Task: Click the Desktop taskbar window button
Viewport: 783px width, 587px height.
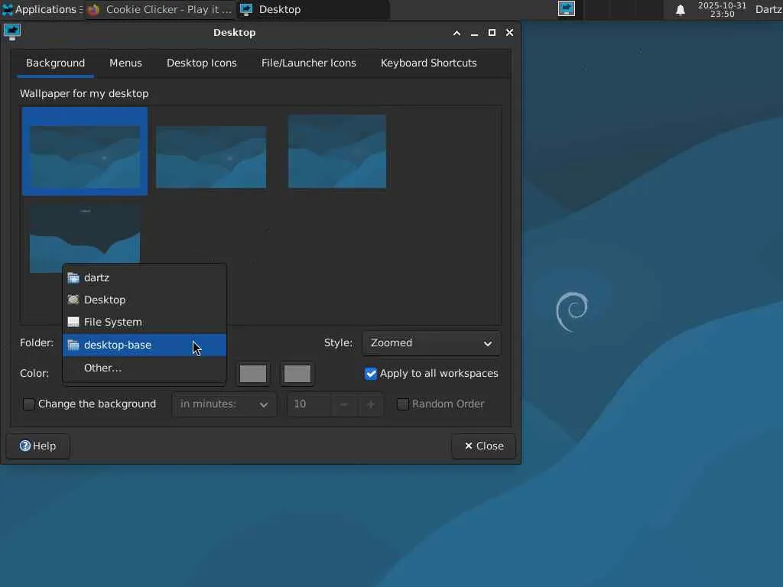Action: [313, 9]
